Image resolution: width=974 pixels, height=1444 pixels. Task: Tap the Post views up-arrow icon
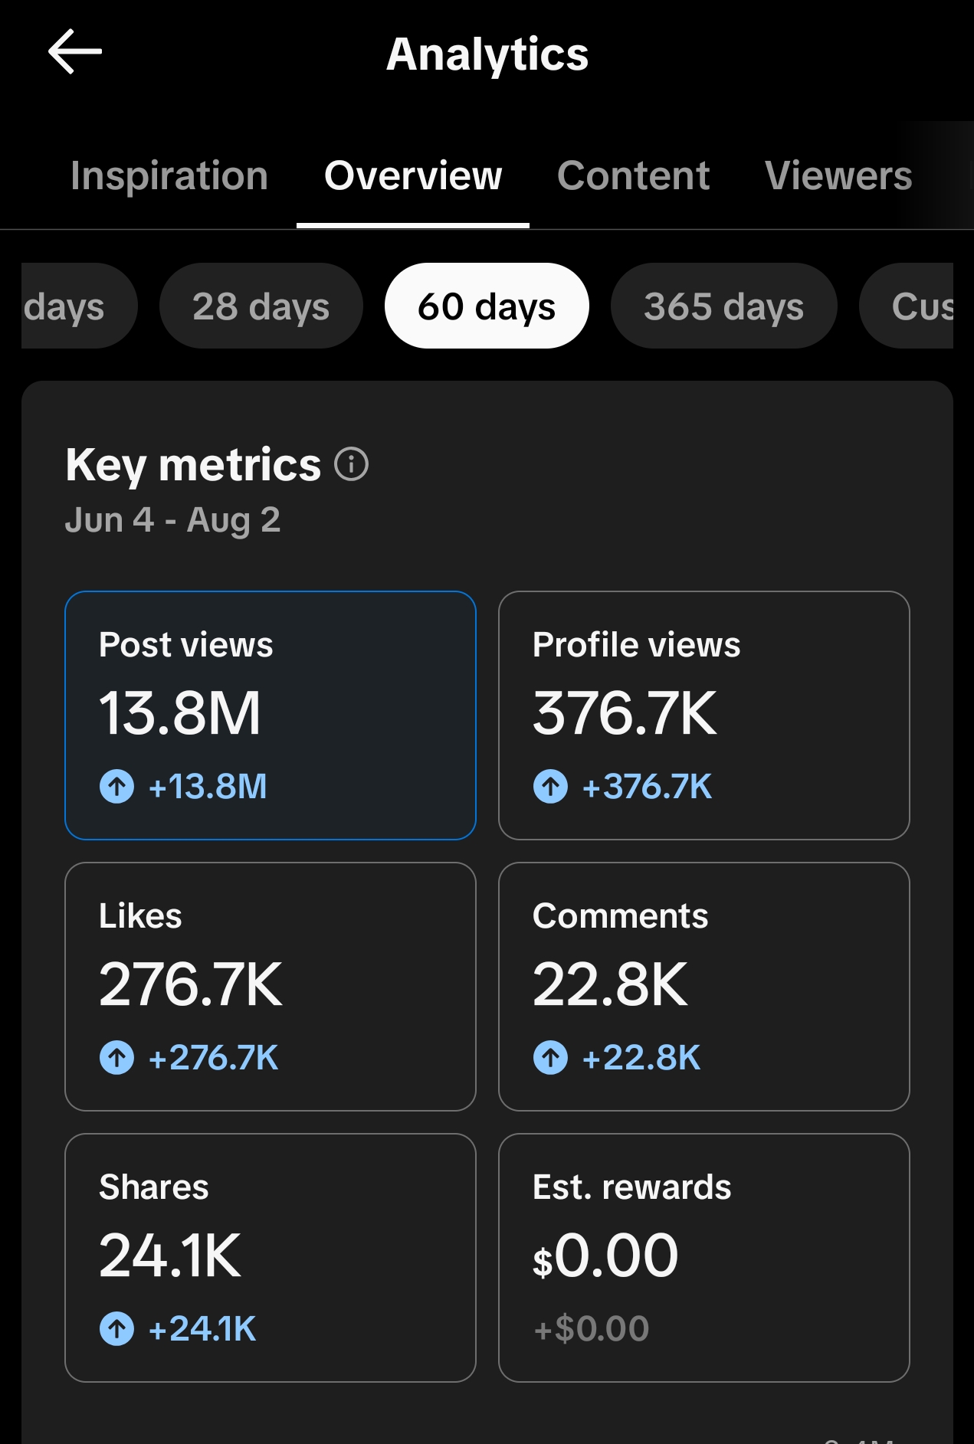click(x=117, y=786)
